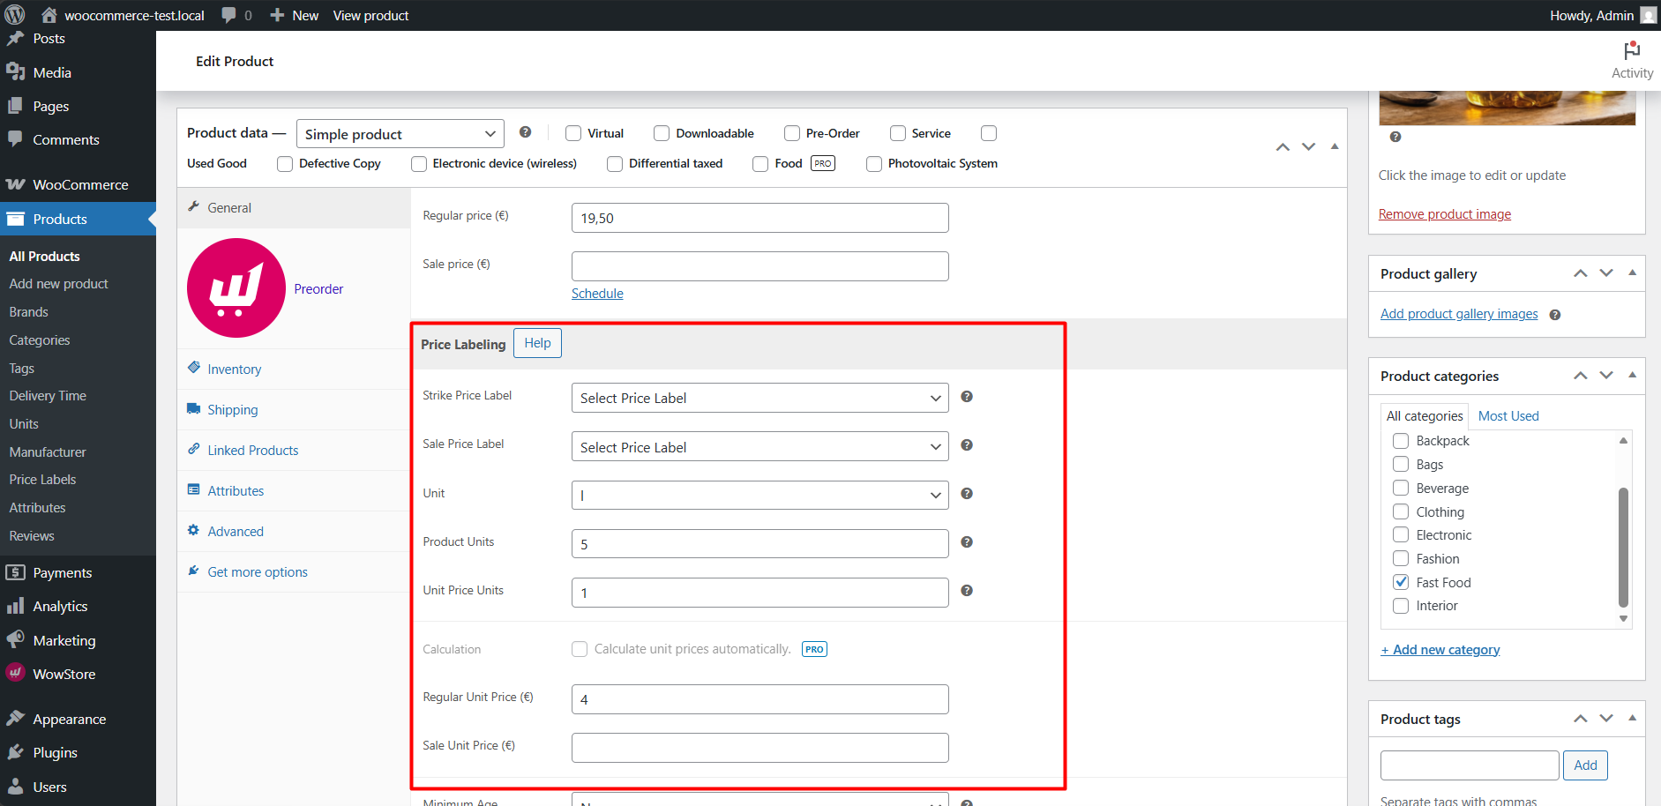Uncheck the Fast Food category

point(1401,582)
